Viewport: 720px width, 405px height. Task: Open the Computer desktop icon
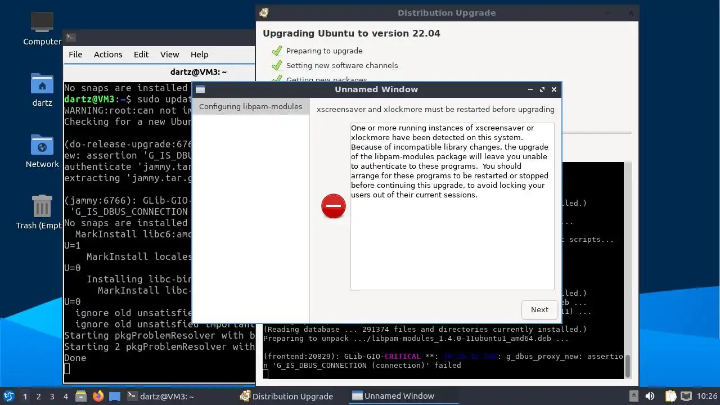click(42, 28)
